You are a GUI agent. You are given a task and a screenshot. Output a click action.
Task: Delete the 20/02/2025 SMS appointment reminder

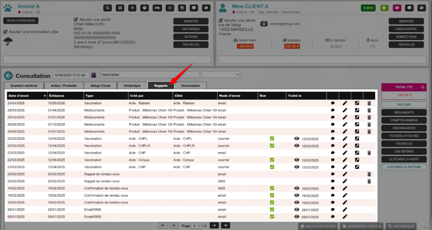[369, 181]
